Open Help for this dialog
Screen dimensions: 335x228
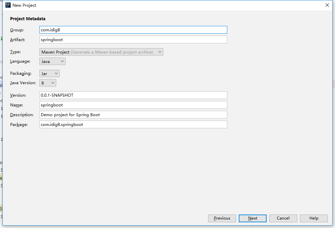point(314,218)
